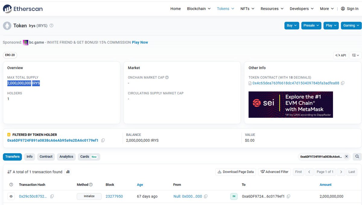Open token contract 0x4c65dea763f link
362x205 pixels.
[296, 83]
